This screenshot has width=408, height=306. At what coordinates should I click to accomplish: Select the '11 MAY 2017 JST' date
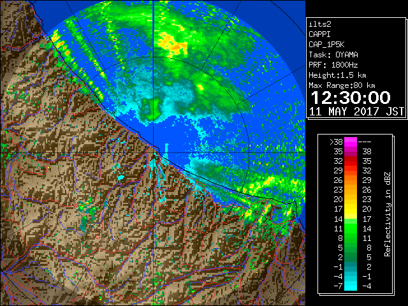tap(357, 112)
